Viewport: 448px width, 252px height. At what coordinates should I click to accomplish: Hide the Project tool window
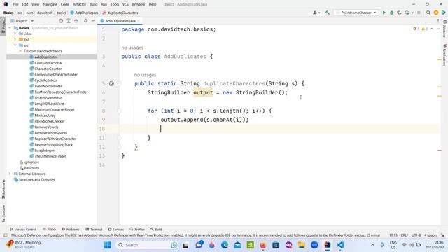pos(93,21)
